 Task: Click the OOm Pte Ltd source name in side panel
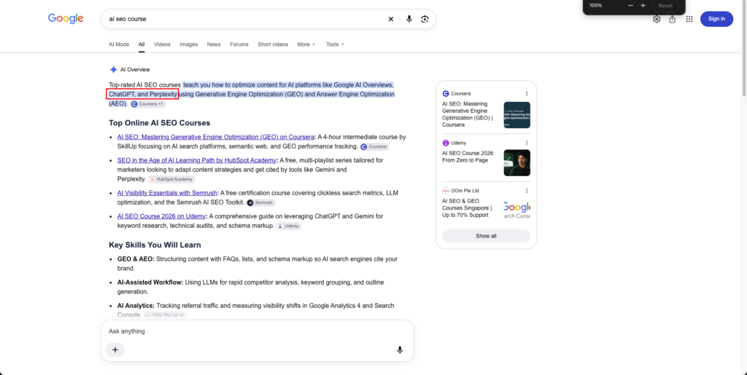pyautogui.click(x=465, y=191)
